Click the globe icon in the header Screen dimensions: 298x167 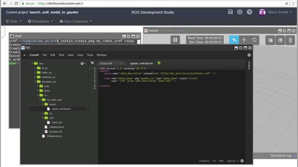pyautogui.click(x=240, y=12)
